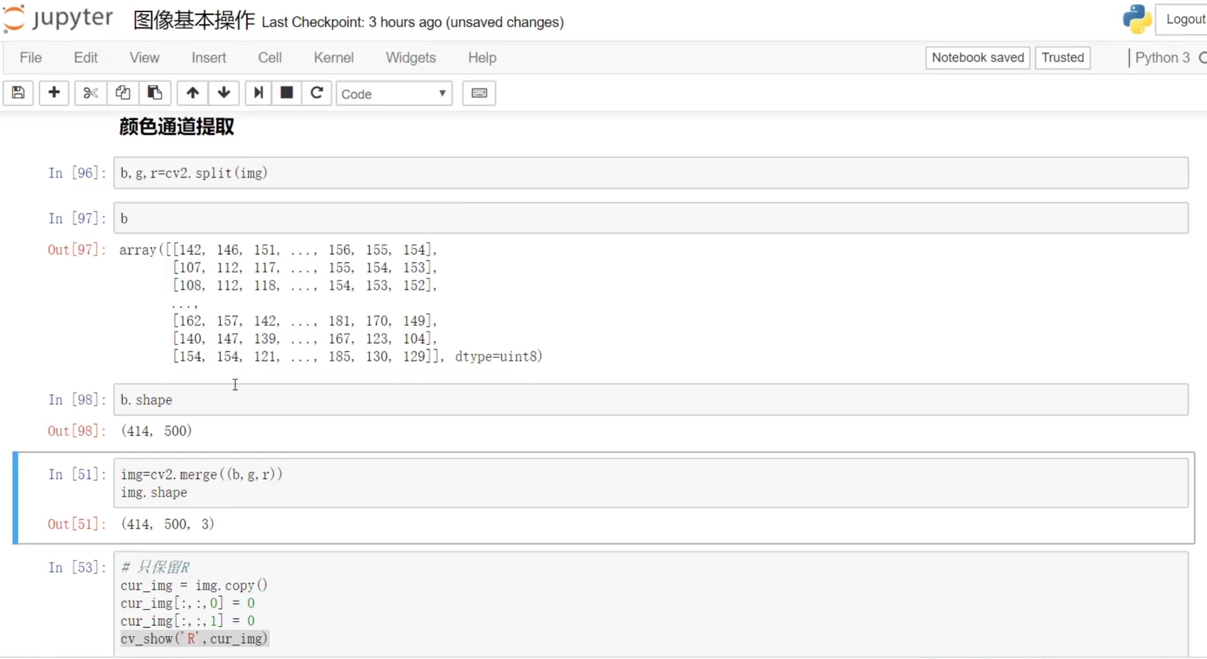Click the Logout button
The width and height of the screenshot is (1207, 659).
pos(1185,19)
